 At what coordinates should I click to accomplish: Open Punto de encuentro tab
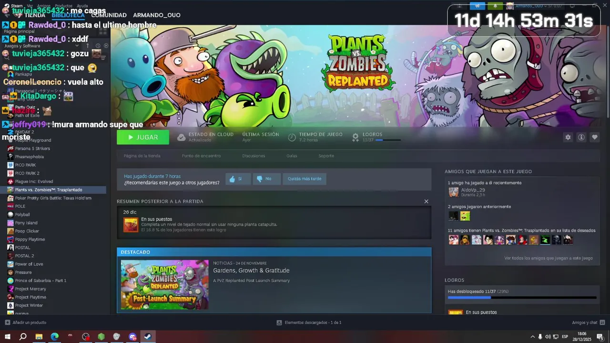[x=201, y=156]
